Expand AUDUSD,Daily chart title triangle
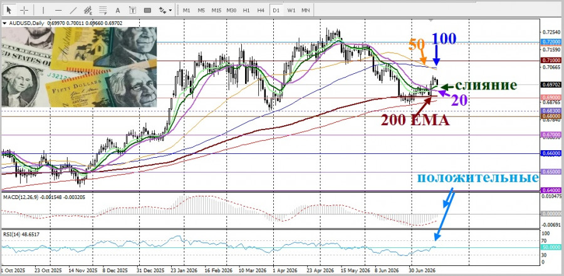564x276 pixels. [4, 23]
